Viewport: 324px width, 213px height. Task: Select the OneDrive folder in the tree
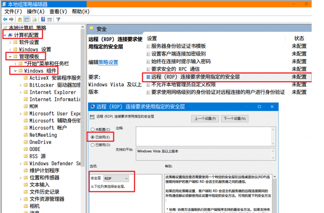(40, 142)
